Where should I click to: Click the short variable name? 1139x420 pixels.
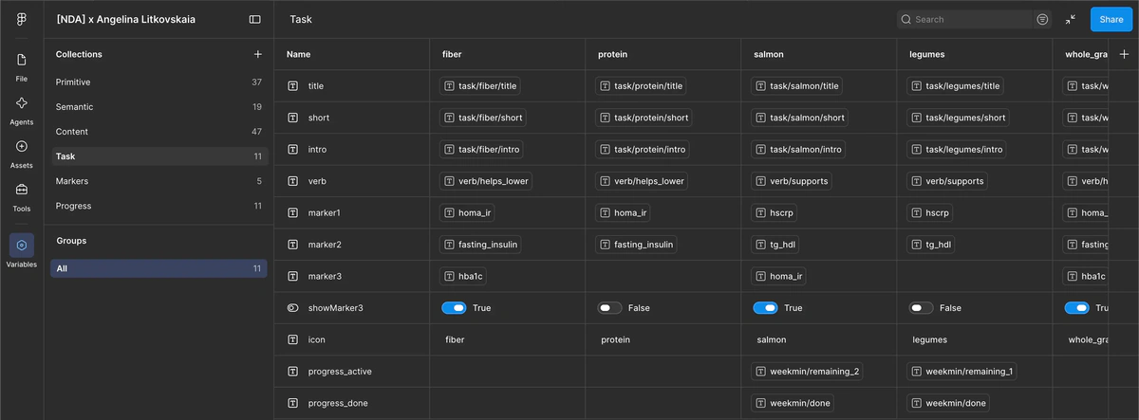(x=319, y=118)
